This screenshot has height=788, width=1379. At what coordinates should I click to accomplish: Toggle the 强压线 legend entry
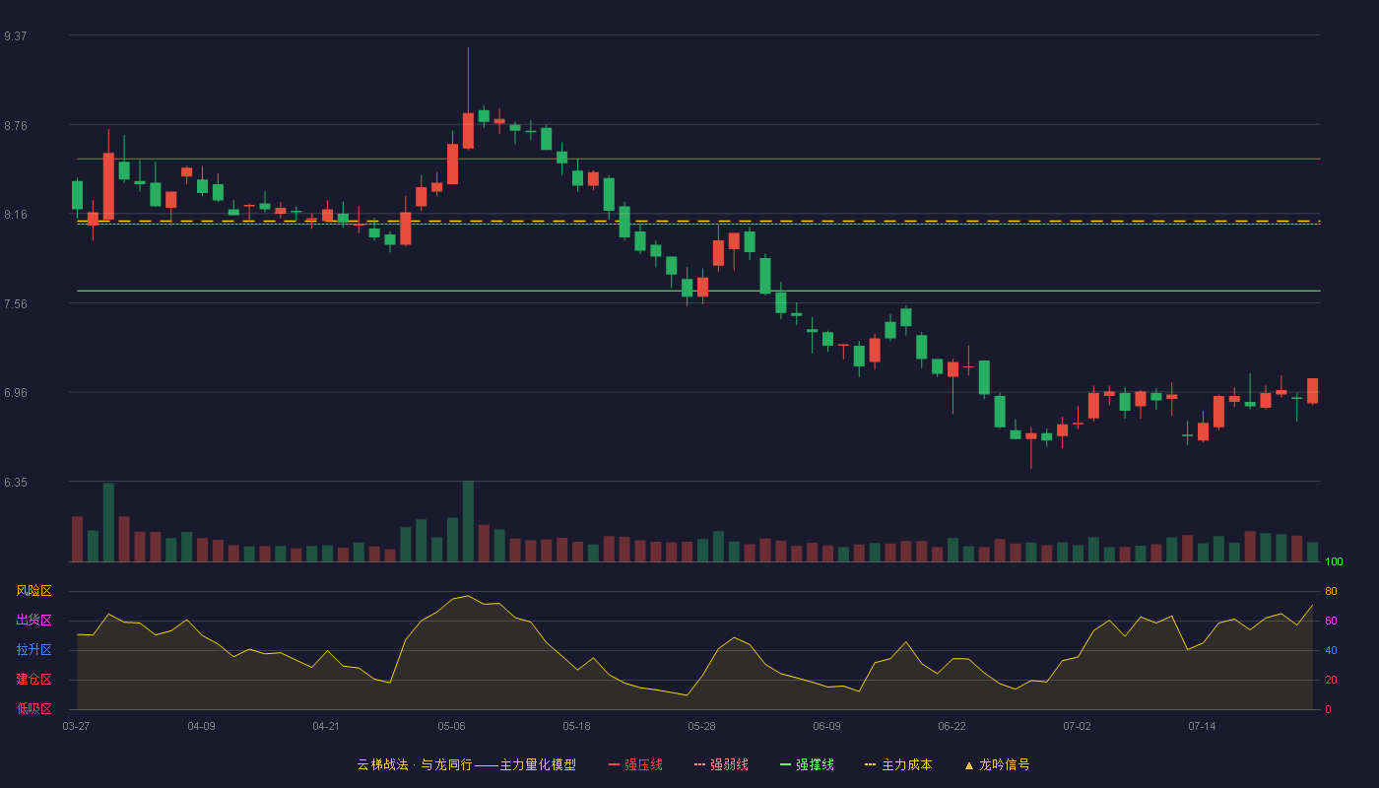(x=636, y=764)
